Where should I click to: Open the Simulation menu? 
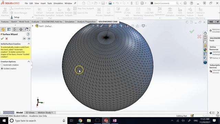coord(58,3)
